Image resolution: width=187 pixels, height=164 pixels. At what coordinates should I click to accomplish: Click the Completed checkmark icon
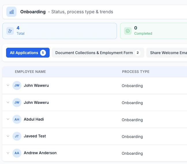coord(128,31)
